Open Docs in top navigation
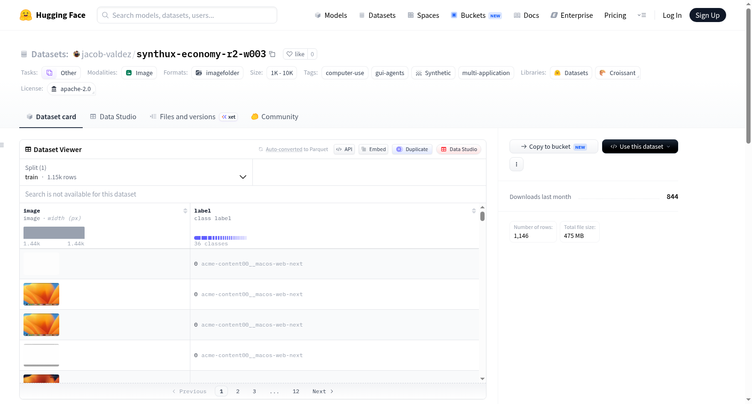This screenshot has height=404, width=752. click(x=526, y=15)
